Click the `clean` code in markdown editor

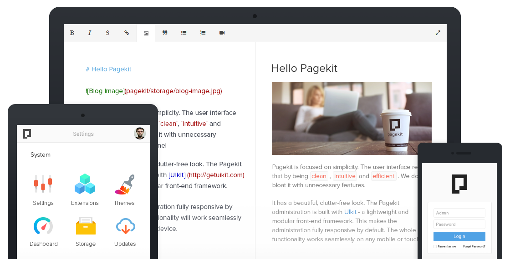(168, 124)
